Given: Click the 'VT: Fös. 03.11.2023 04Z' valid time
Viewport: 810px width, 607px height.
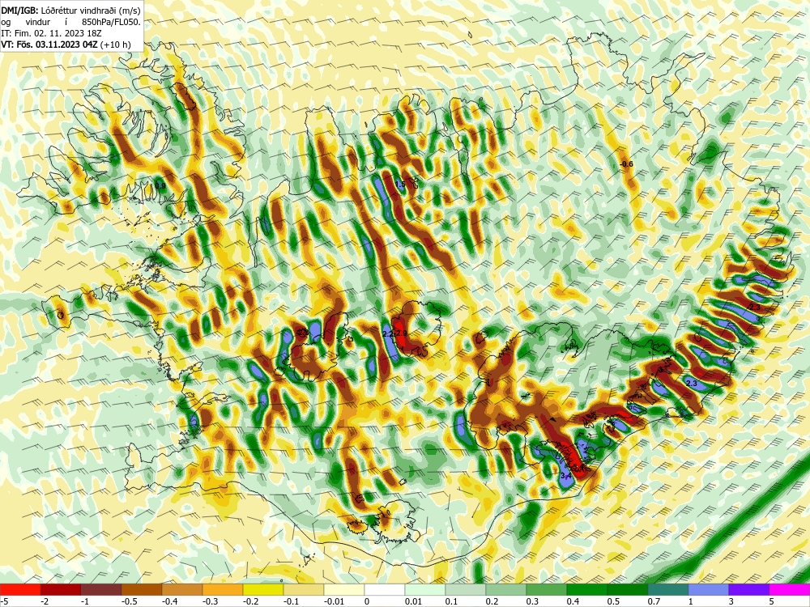Looking at the screenshot, I should click(49, 45).
